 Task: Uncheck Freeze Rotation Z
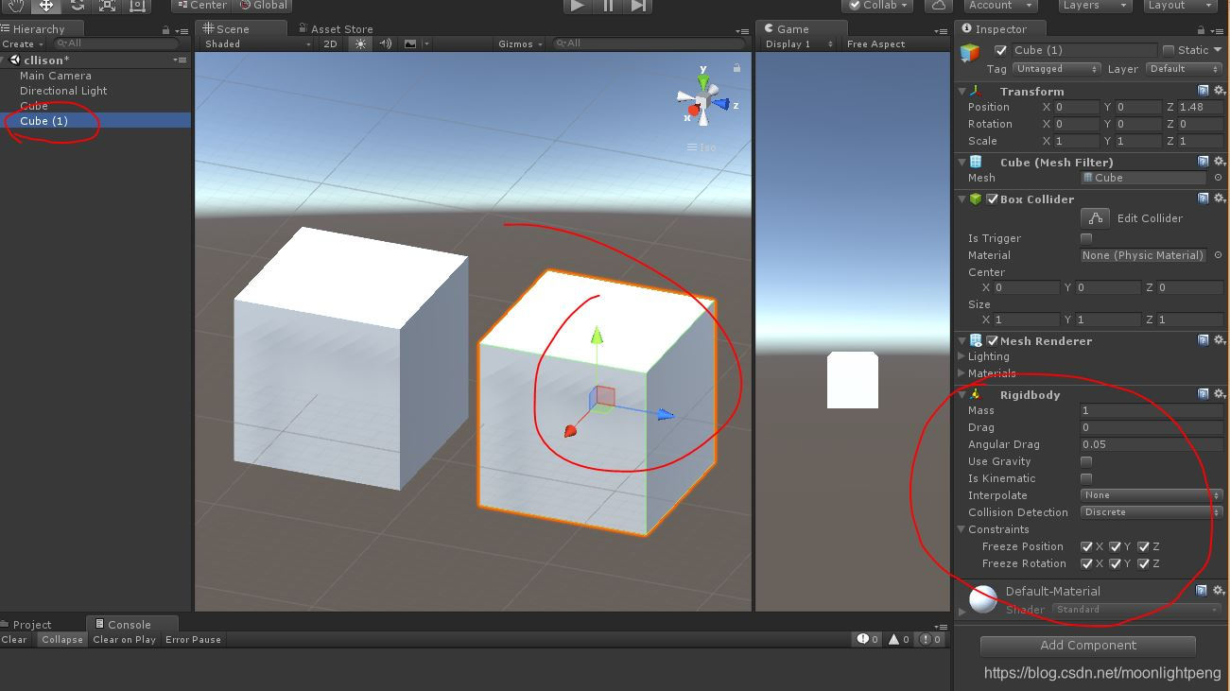(1143, 563)
